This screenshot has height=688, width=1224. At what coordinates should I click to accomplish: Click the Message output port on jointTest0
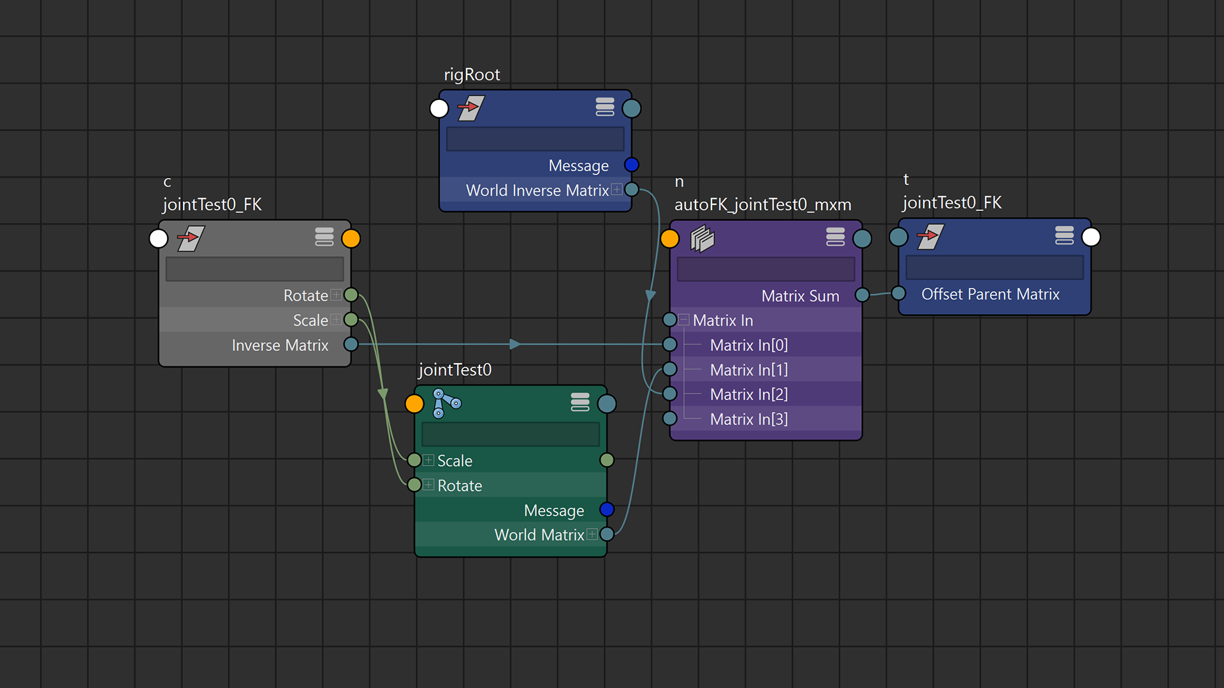point(606,510)
